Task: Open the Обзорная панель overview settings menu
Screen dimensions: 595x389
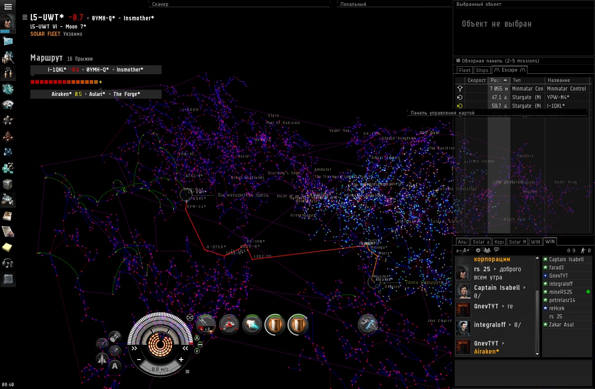Action: (x=458, y=61)
